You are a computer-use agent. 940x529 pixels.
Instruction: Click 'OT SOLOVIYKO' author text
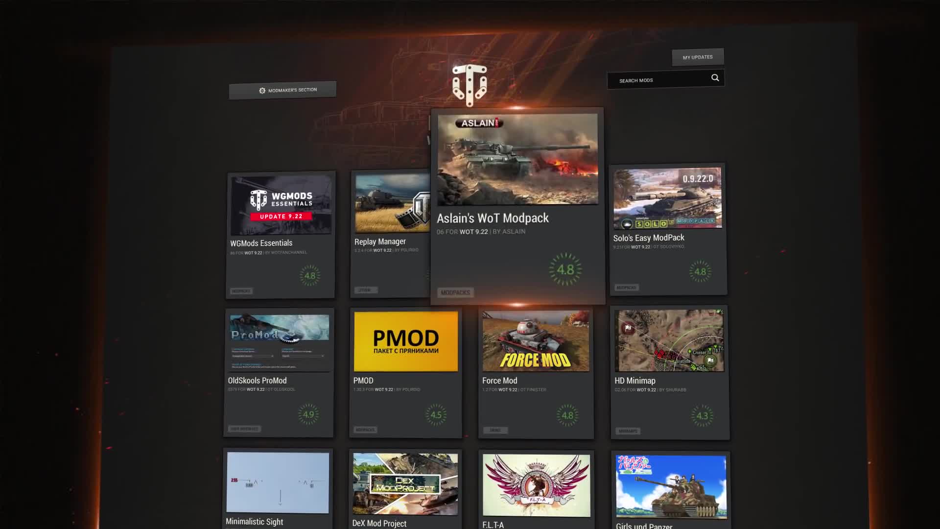[669, 246]
